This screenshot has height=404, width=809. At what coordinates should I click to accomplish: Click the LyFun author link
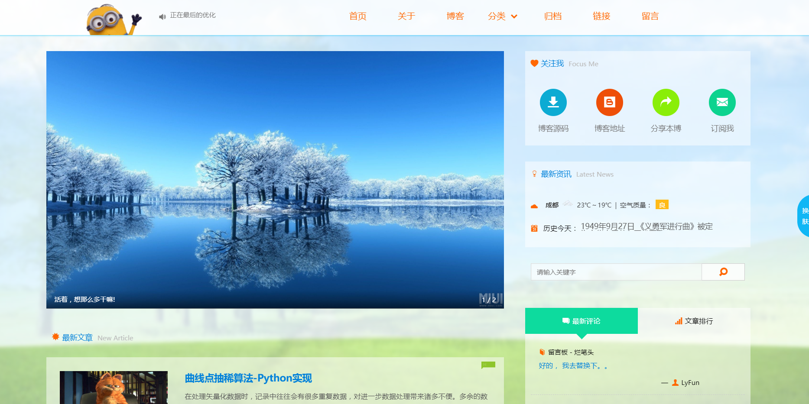(x=690, y=382)
